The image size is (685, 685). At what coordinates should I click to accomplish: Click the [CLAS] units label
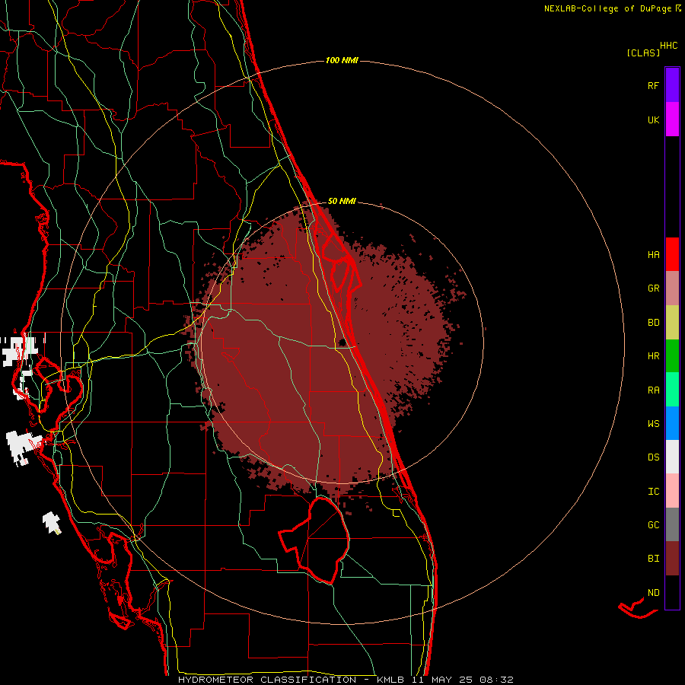[643, 53]
